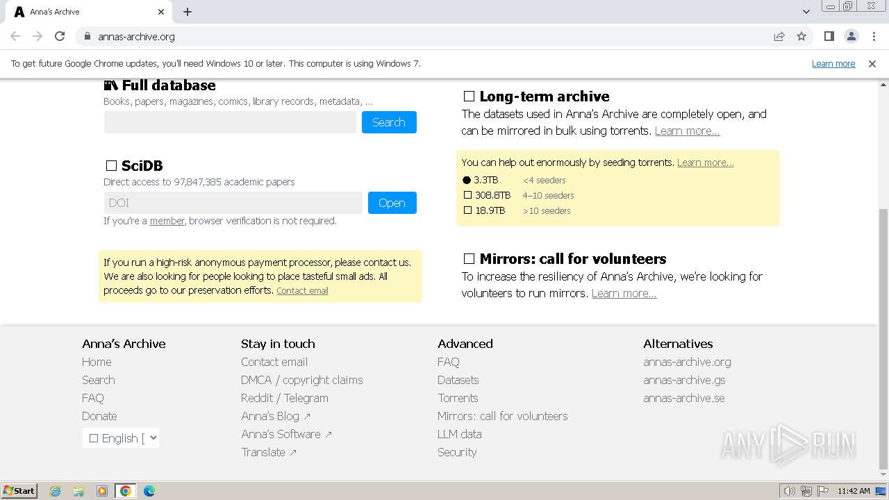Screen dimensions: 889x500
Task: Click the taskbar clock 11:42 AM
Action: click(854, 491)
